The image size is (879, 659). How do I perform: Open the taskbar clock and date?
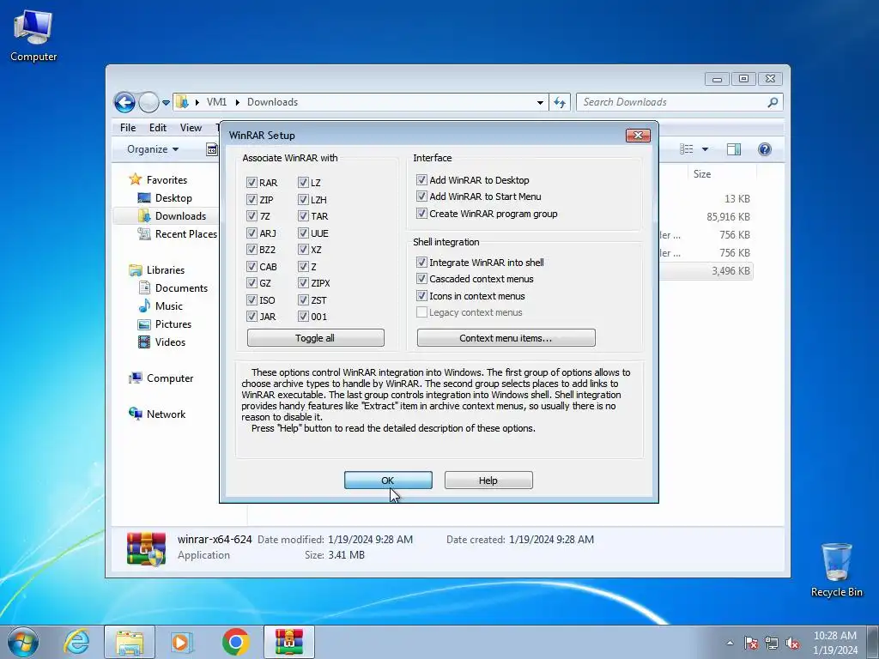[834, 643]
